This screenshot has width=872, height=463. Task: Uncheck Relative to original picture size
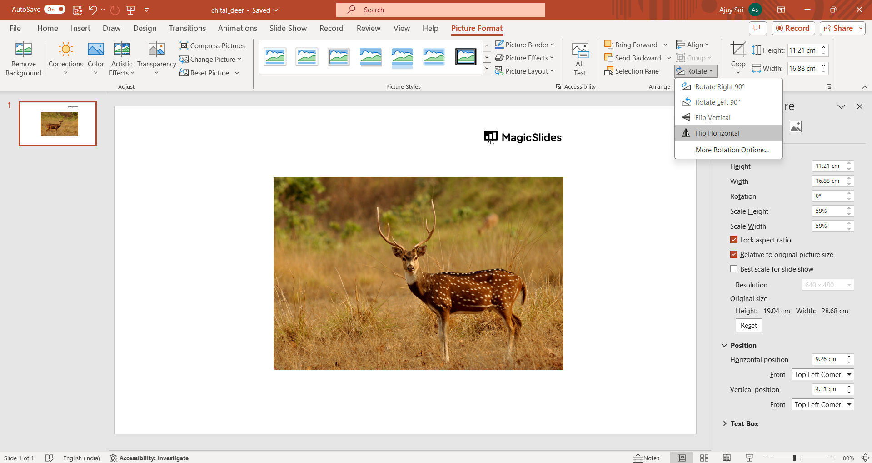coord(734,255)
